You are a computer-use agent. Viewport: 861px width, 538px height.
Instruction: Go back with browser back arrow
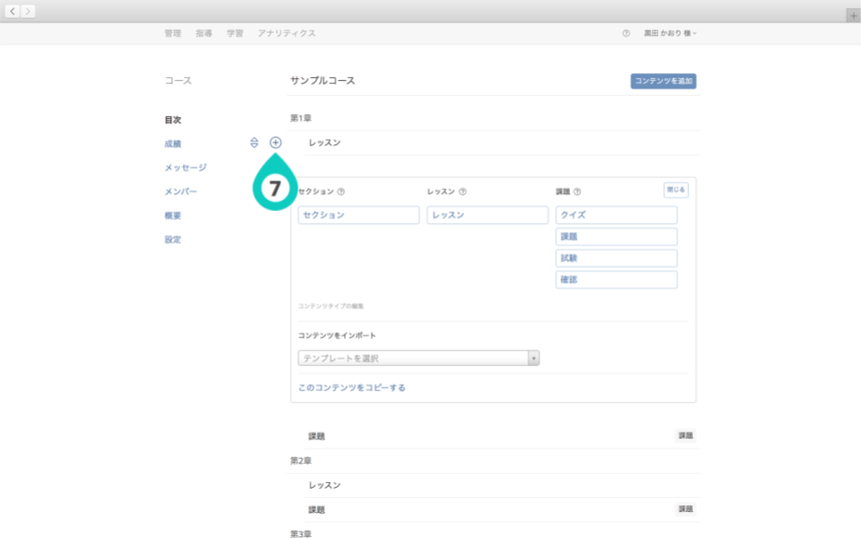click(13, 11)
